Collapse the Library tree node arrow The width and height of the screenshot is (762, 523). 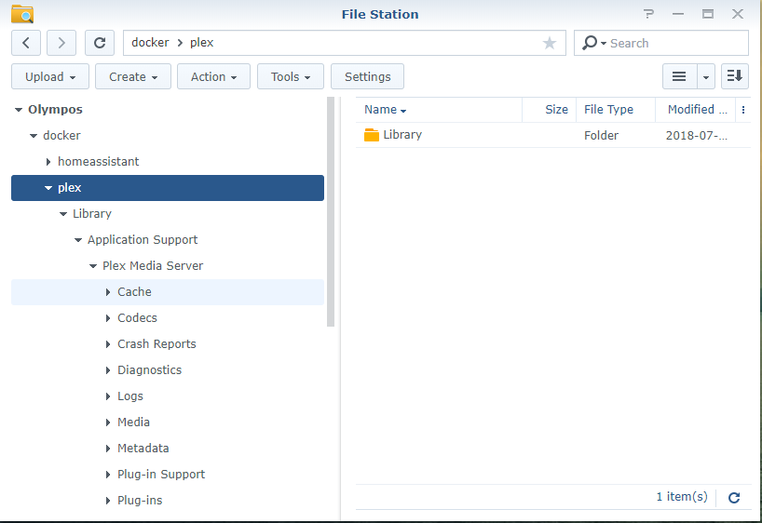(63, 214)
